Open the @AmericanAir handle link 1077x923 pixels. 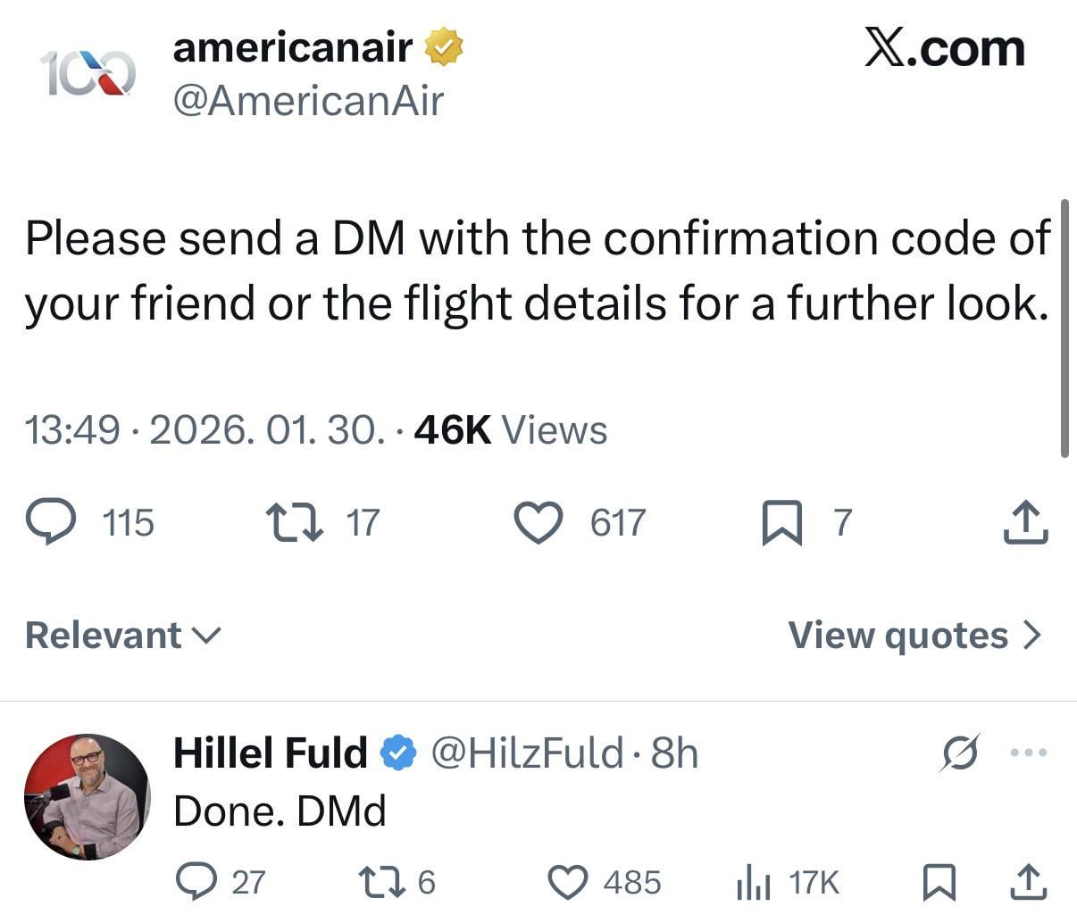308,101
